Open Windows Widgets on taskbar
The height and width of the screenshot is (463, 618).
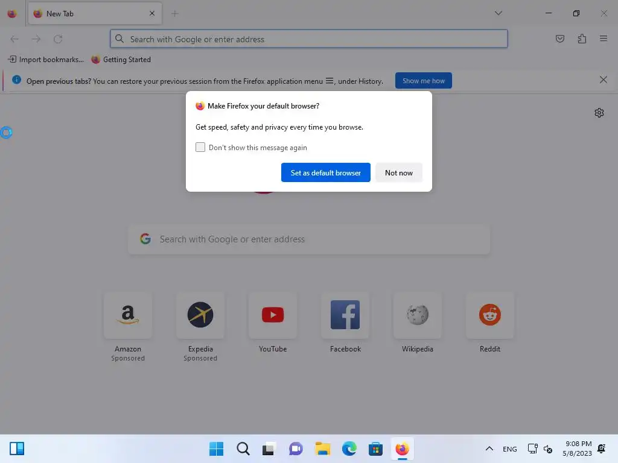coord(17,449)
